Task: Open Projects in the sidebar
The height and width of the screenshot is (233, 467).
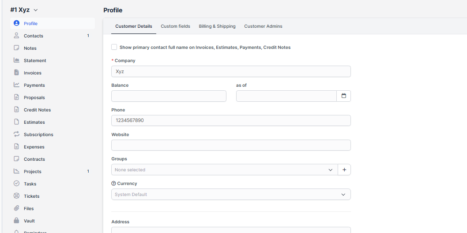Action: pos(33,171)
